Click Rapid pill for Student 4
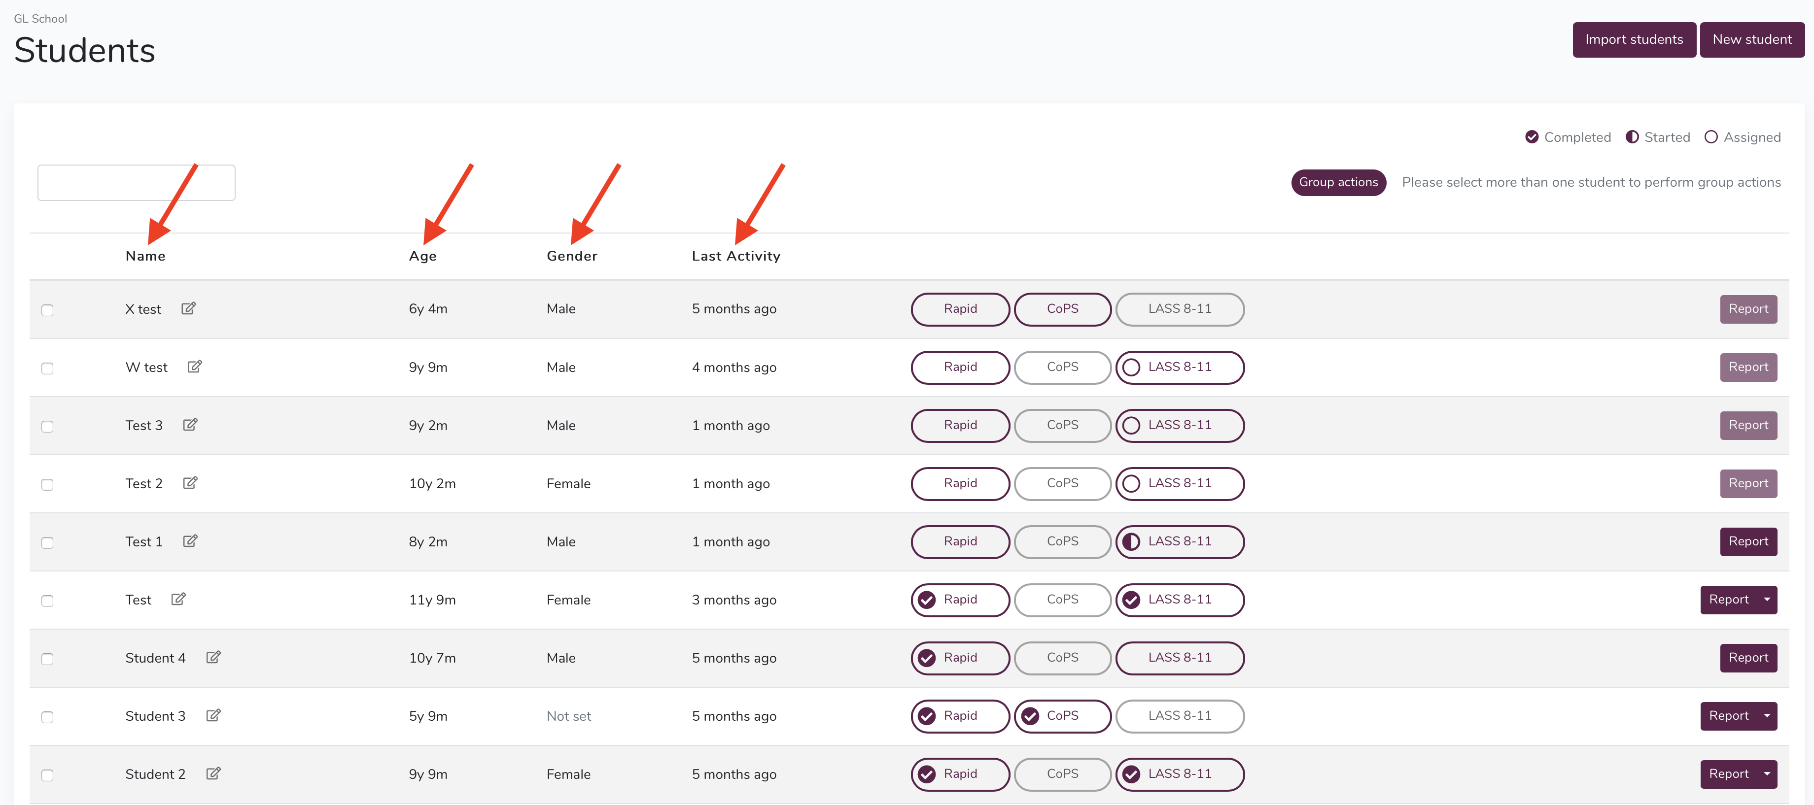This screenshot has height=805, width=1814. pyautogui.click(x=960, y=658)
